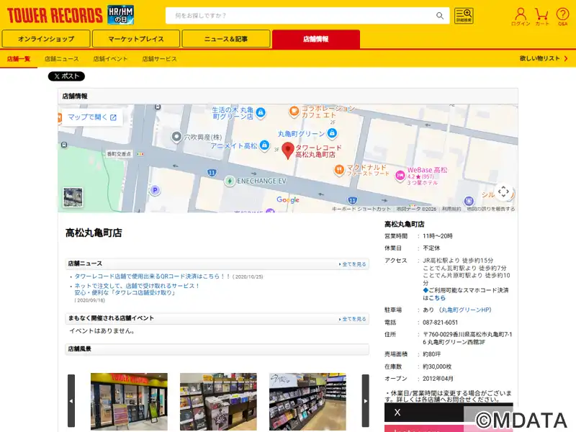
Task: Click the 11時〜20時 business hours text
Action: pyautogui.click(x=438, y=236)
